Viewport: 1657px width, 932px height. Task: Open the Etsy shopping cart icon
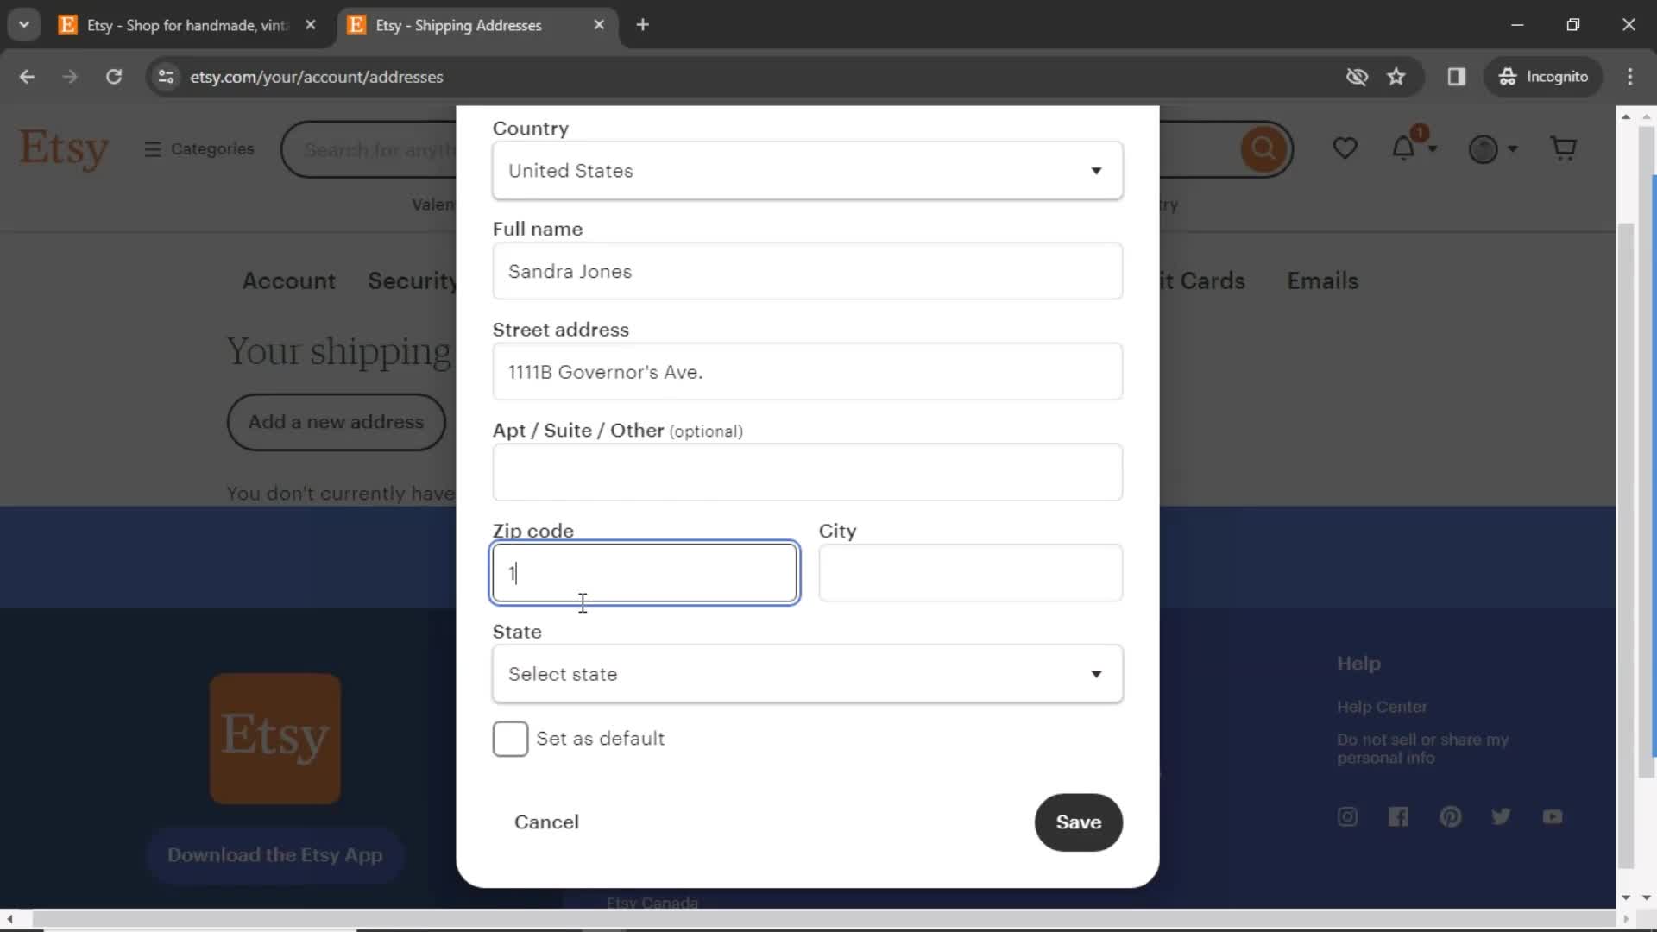(x=1565, y=148)
